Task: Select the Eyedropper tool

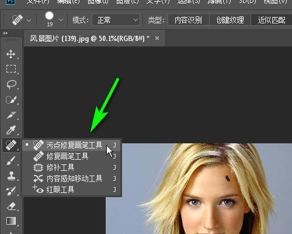Action: point(11,130)
